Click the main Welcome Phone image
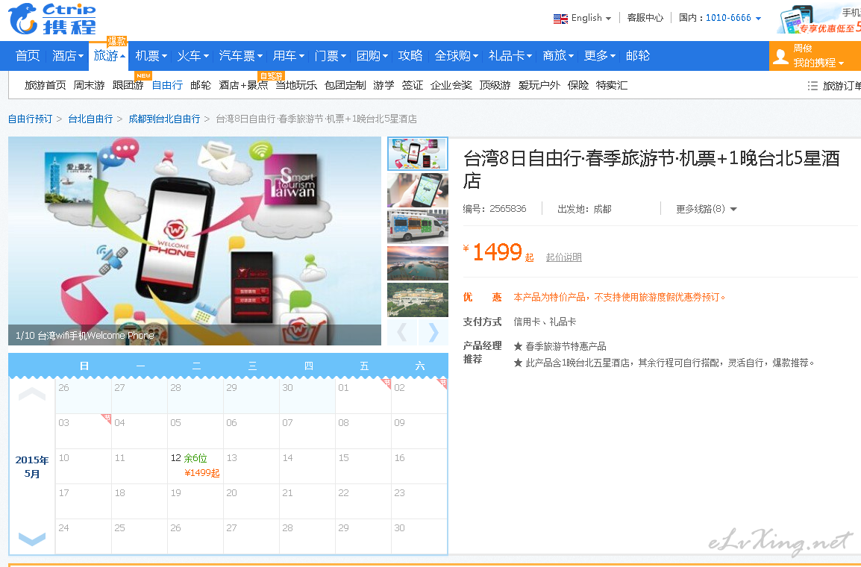The height and width of the screenshot is (567, 861). [x=195, y=241]
